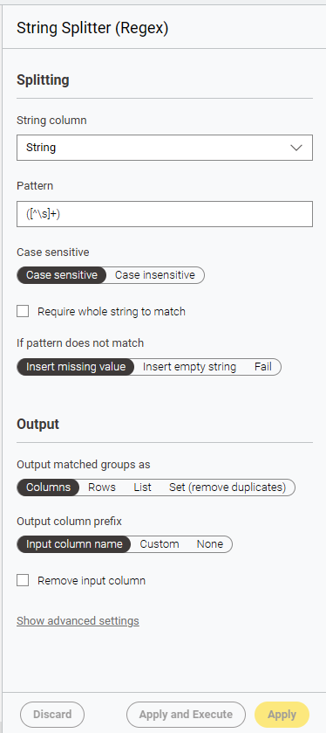Click the dropdown chevron arrow icon
The height and width of the screenshot is (733, 326).
point(296,148)
